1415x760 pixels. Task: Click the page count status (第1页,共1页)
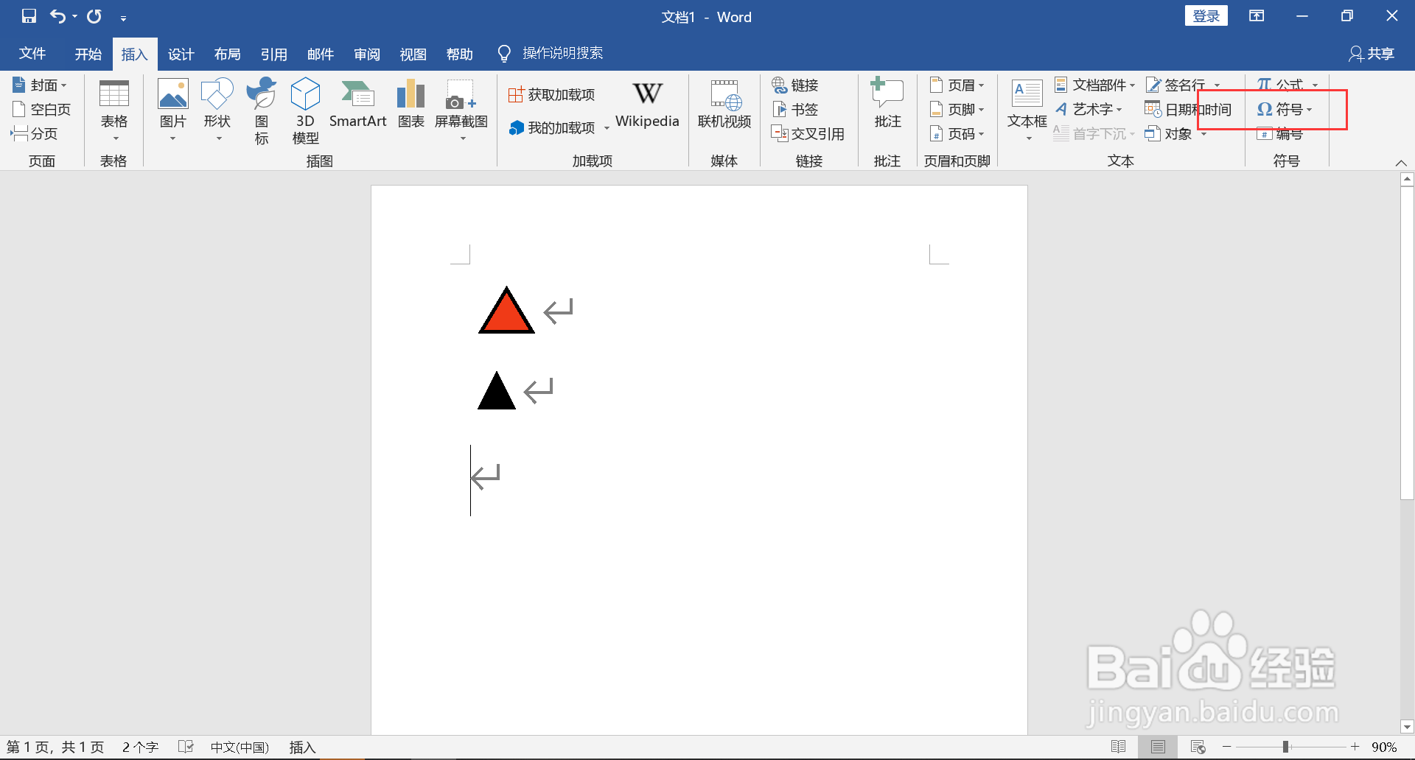[x=55, y=747]
